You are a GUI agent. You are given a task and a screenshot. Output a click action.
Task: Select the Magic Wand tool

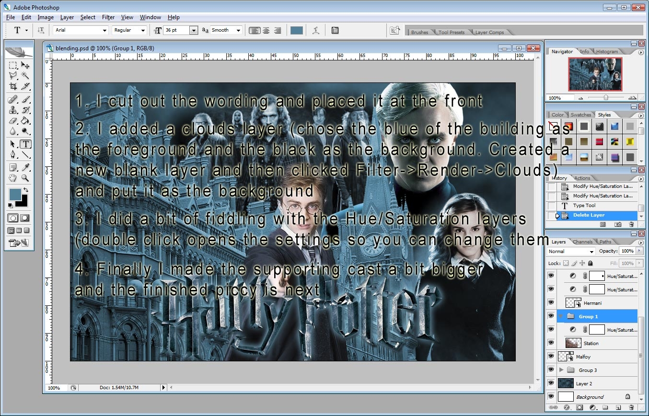25,76
